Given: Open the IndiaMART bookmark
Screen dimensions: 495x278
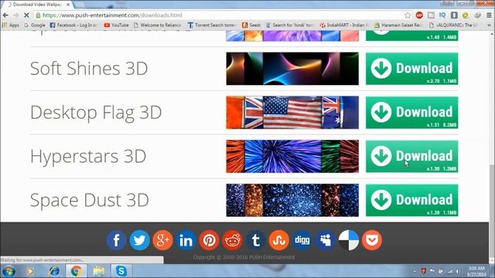Looking at the screenshot, I should (344, 25).
